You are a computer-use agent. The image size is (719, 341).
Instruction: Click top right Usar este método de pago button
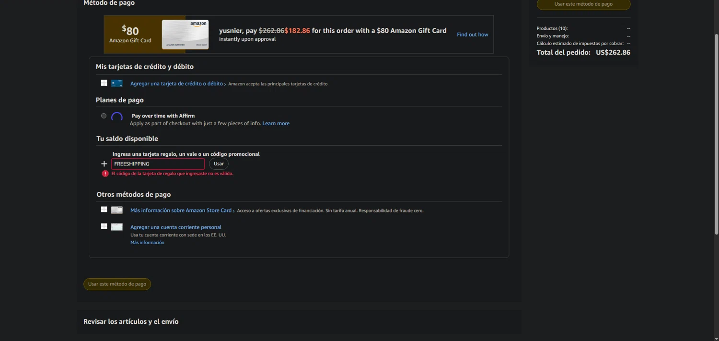coord(583,4)
